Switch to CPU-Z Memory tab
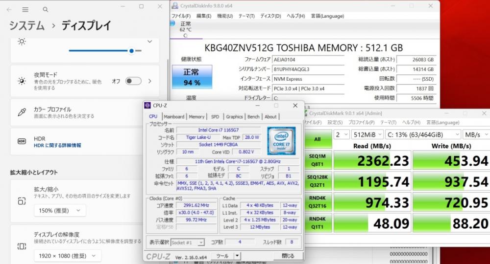This screenshot has height=264, width=490. click(x=196, y=116)
